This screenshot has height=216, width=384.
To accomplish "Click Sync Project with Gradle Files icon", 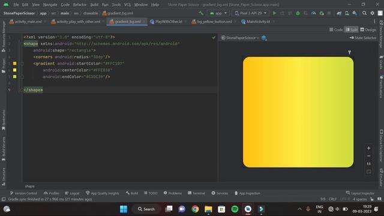I will pos(339,13).
